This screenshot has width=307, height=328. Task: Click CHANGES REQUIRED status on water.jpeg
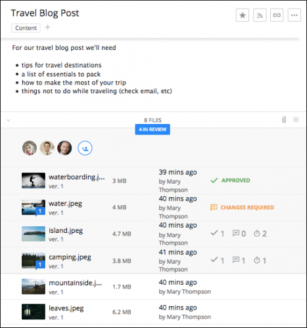click(242, 207)
